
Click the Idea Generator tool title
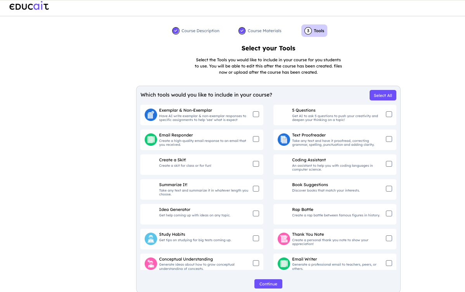tap(175, 210)
